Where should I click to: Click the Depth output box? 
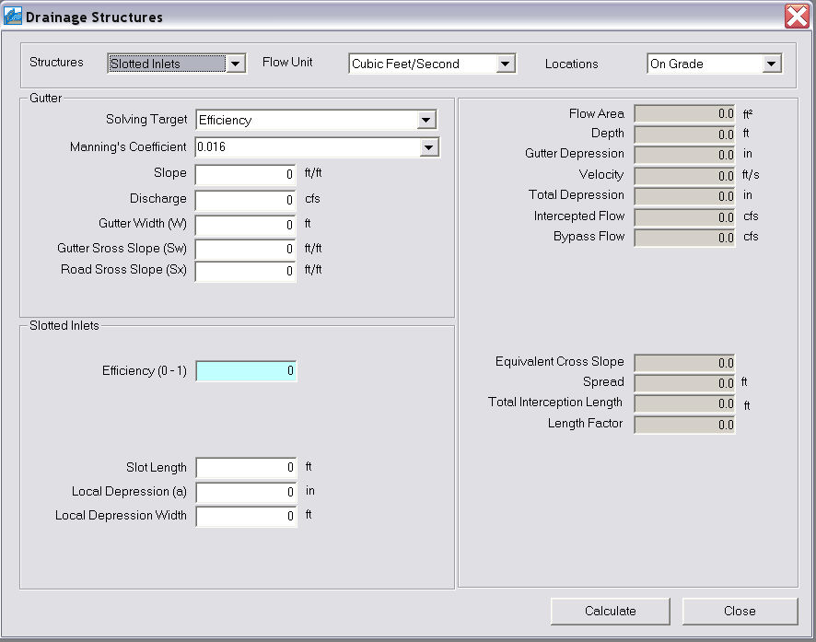pos(684,134)
